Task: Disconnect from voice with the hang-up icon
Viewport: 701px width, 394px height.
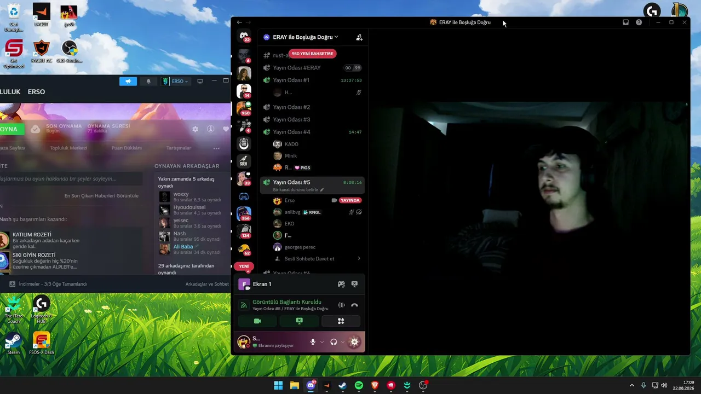Action: (354, 305)
